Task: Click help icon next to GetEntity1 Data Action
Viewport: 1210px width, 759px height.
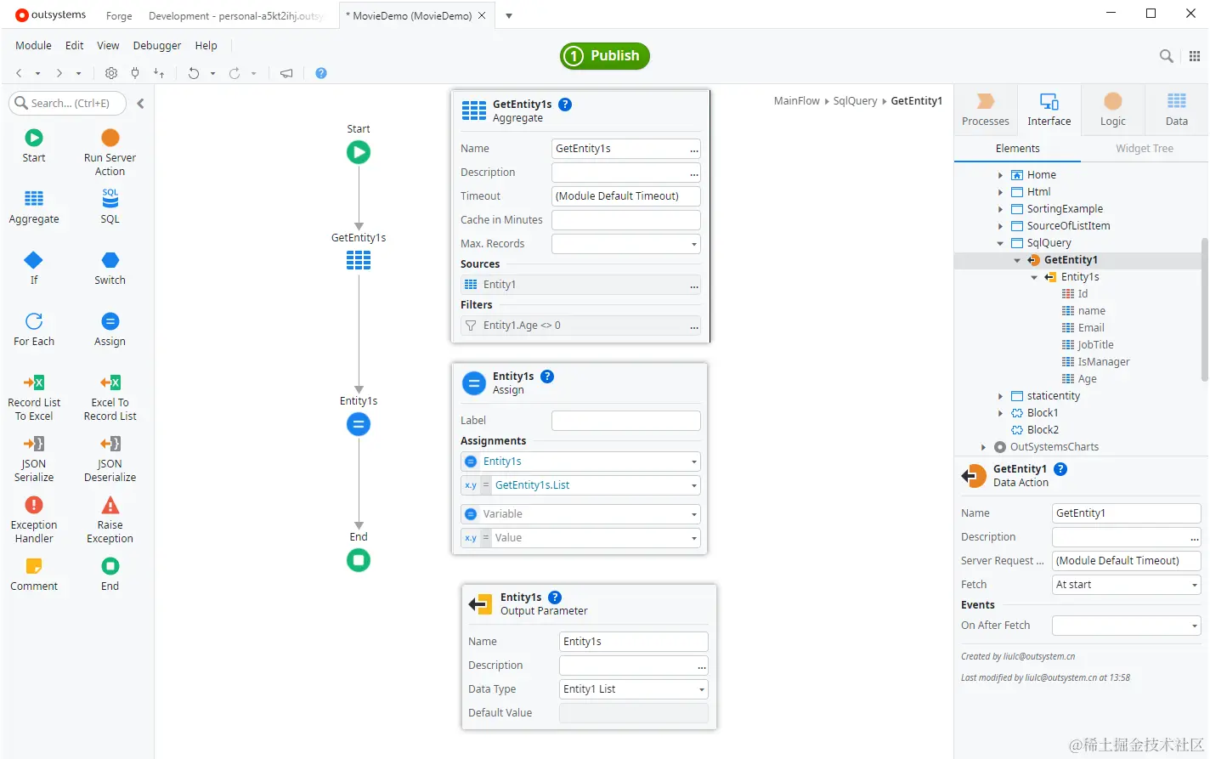Action: [x=1060, y=469]
